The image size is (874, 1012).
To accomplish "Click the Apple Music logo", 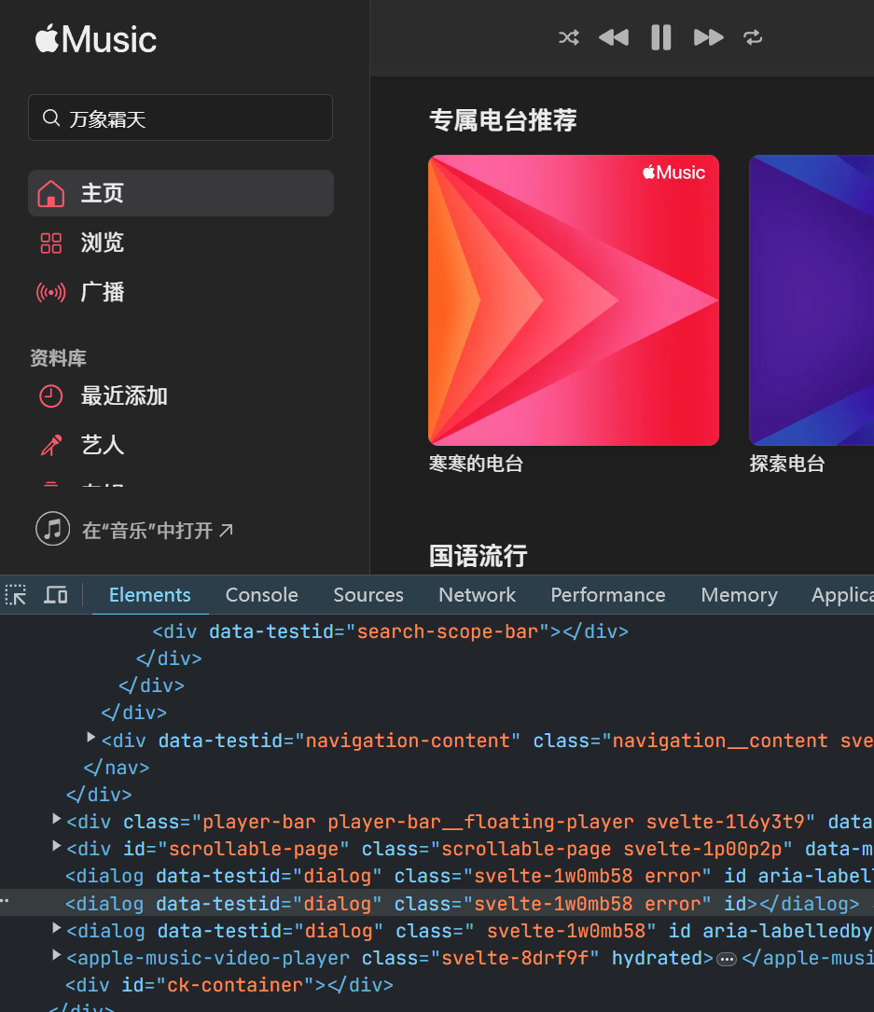I will (x=94, y=39).
